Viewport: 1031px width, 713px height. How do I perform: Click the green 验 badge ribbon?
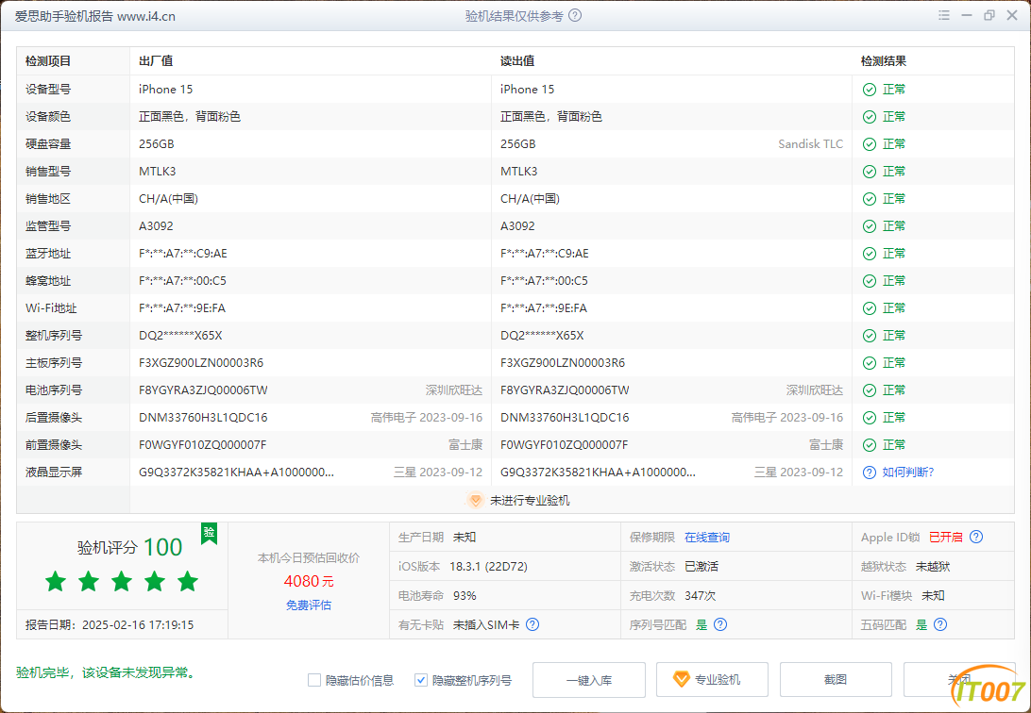pos(209,533)
